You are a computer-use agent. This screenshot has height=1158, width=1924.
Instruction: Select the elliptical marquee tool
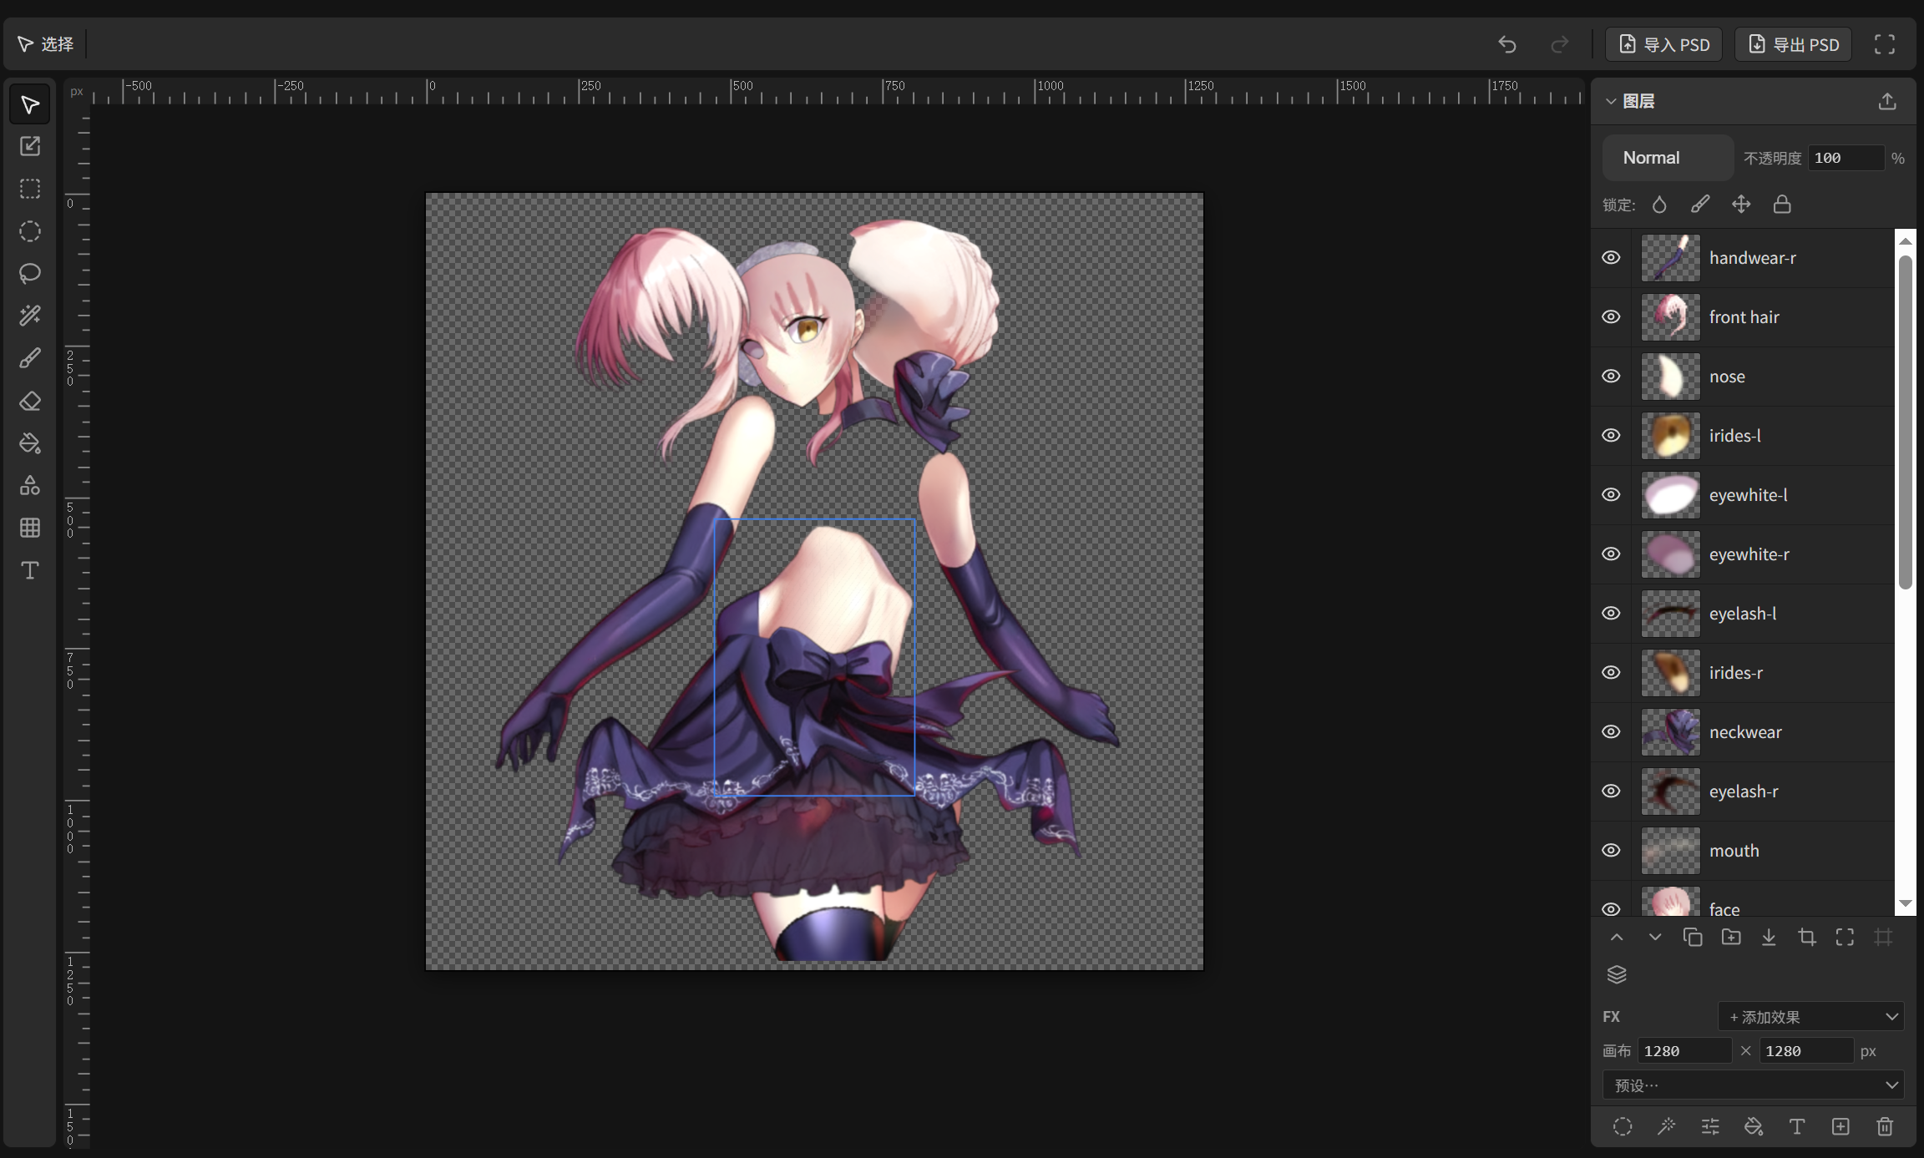(30, 231)
